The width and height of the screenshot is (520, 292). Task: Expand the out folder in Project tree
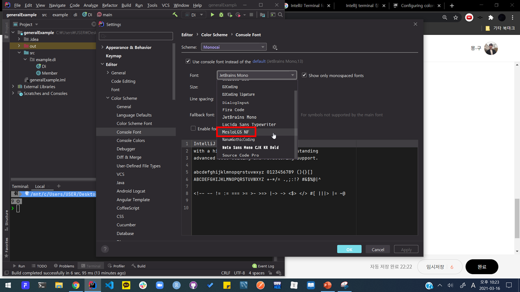[19, 46]
